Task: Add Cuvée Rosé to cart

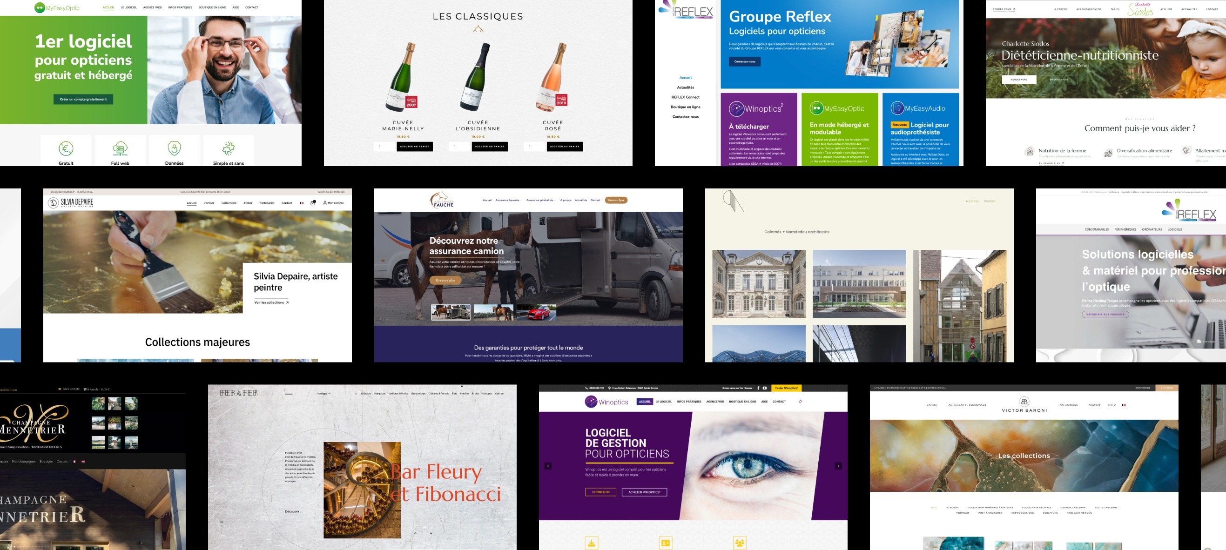Action: pyautogui.click(x=565, y=147)
